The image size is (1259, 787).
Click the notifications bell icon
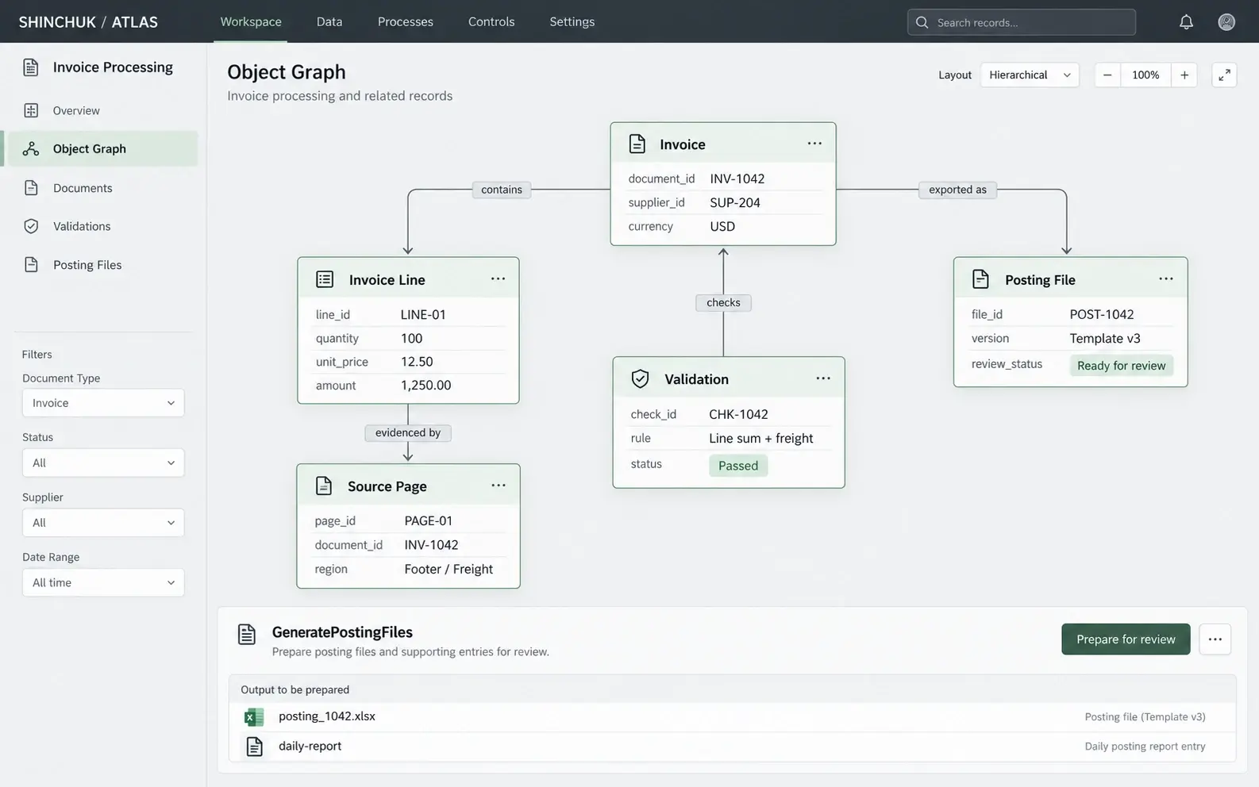coord(1186,22)
